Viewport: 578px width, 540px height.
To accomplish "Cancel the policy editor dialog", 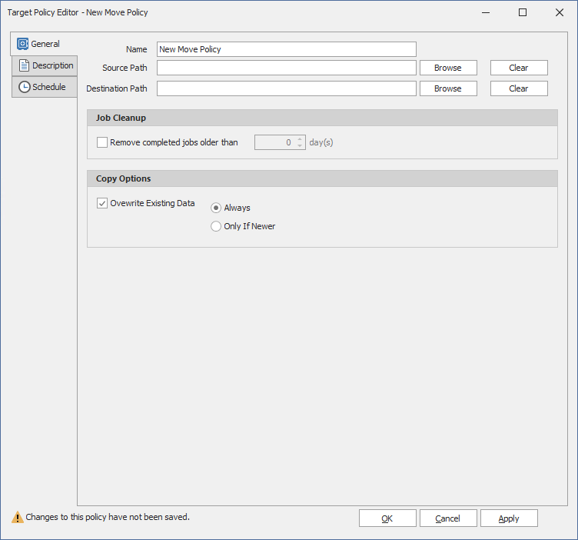I will tap(447, 518).
